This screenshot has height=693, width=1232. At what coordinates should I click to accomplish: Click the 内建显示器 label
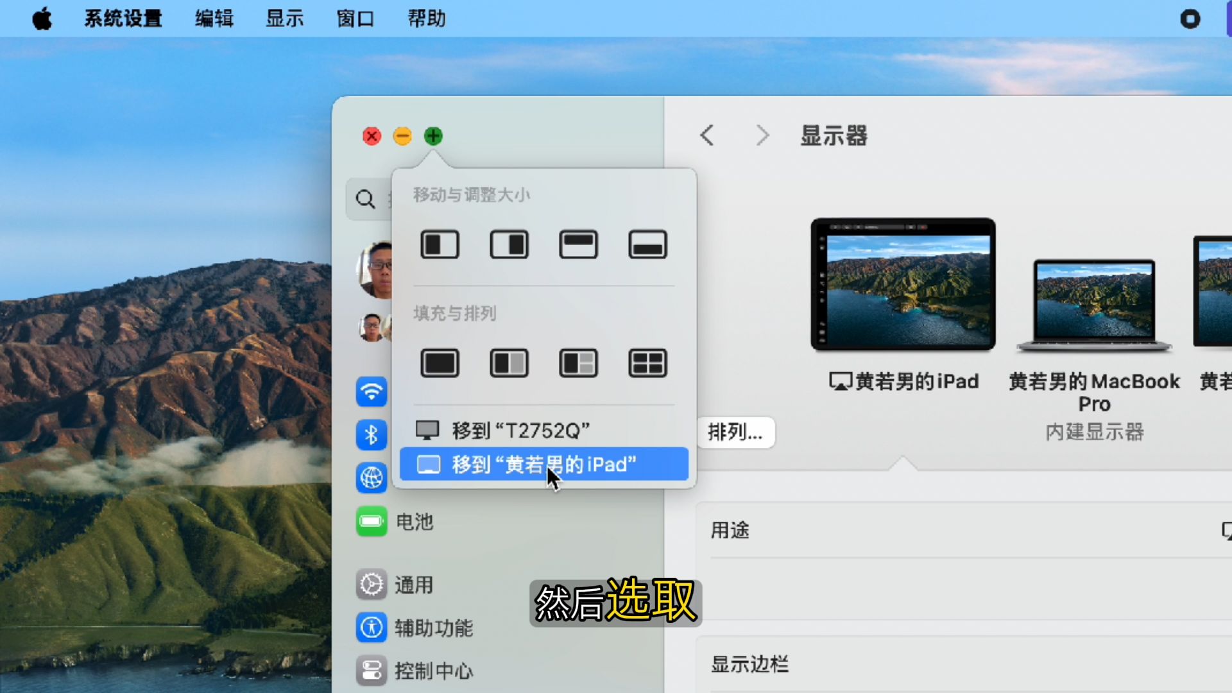coord(1095,432)
